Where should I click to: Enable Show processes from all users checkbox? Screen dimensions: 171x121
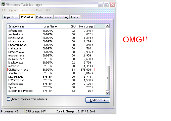pos(8,99)
